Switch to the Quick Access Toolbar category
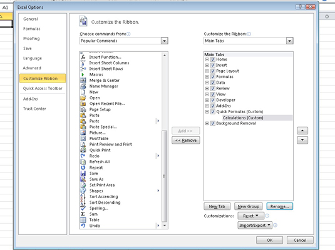 point(43,88)
